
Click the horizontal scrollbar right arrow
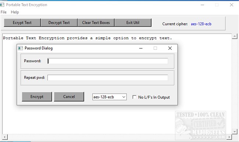[x=229, y=137]
